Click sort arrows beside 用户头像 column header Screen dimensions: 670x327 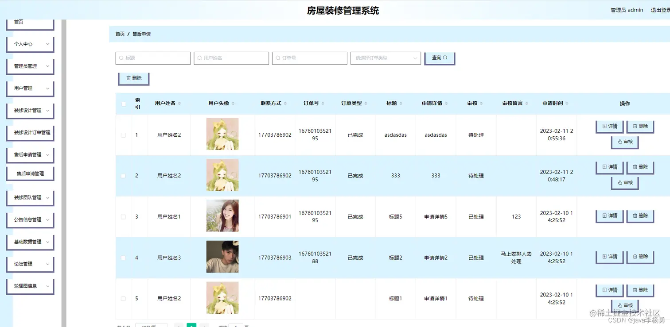click(x=233, y=104)
